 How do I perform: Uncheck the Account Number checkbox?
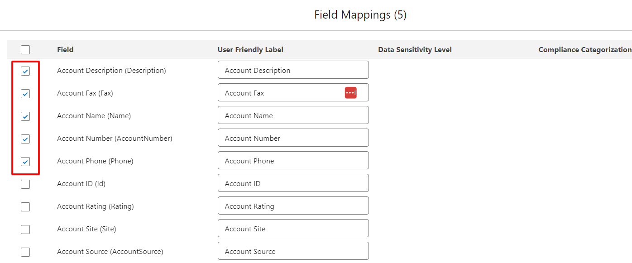pyautogui.click(x=25, y=139)
